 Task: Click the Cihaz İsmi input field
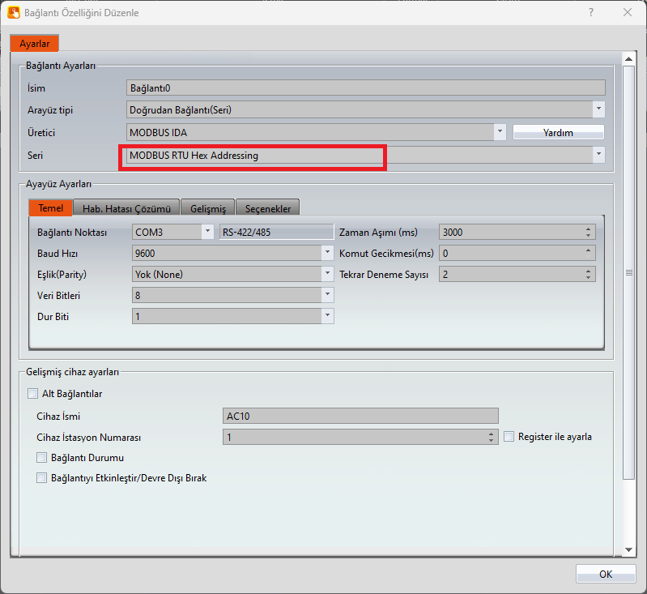coord(360,416)
